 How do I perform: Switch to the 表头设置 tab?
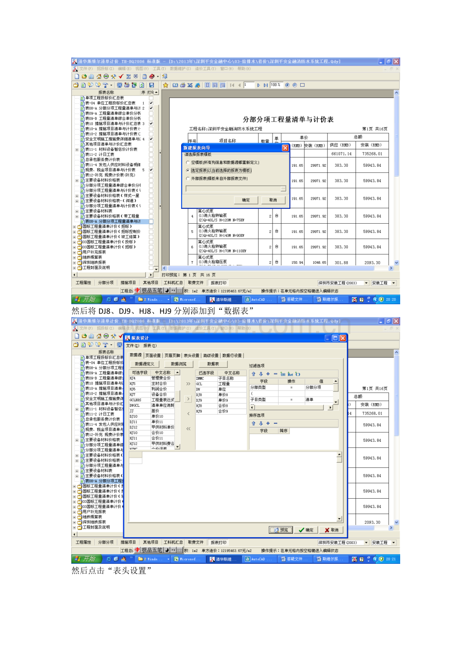point(191,355)
